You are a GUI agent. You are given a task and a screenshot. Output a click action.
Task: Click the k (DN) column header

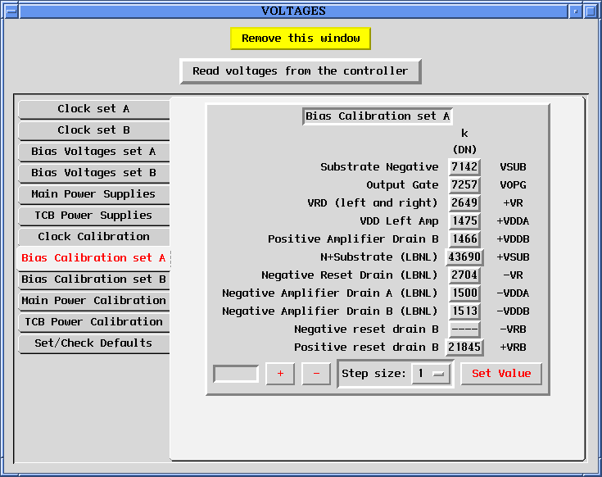pyautogui.click(x=464, y=141)
